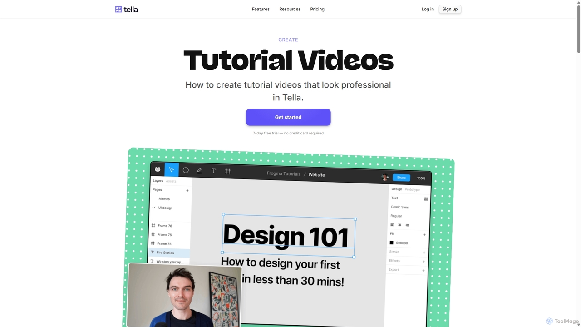
Task: Click the presenter webcam thumbnail
Action: coord(184,295)
